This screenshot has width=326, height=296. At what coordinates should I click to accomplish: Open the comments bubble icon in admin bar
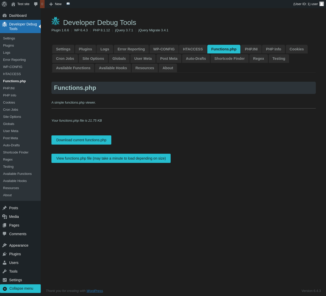point(36,4)
